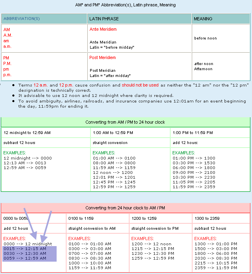Click the 'A.M.' abbreviation
252x274 pixels.
pyautogui.click(x=8, y=35)
